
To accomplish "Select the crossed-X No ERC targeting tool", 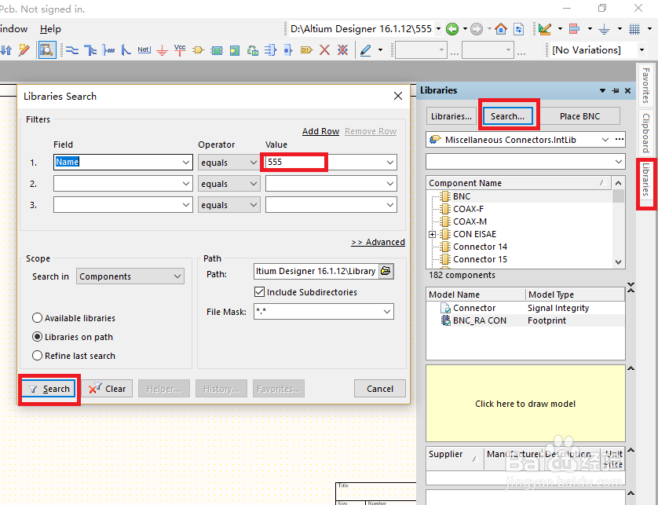I will pyautogui.click(x=343, y=51).
